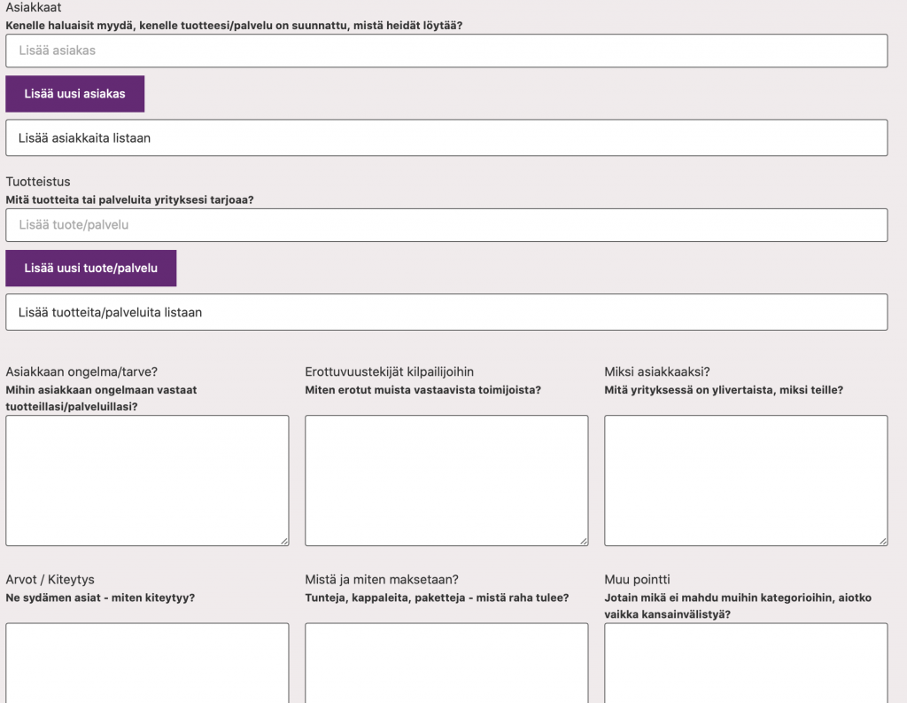907x703 pixels.
Task: Click the 'Lisää tuotteita/palveluita listaan' box
Action: [446, 312]
